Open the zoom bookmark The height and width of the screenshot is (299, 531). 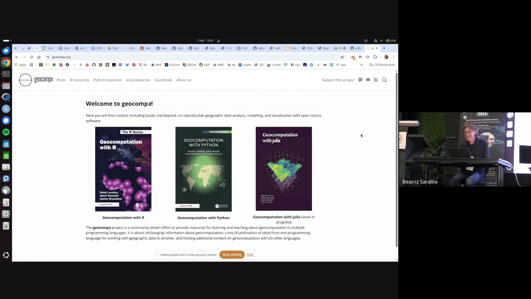coord(245,65)
